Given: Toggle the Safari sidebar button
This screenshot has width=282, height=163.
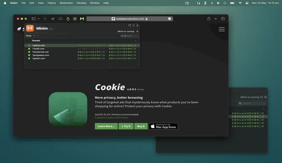Looking at the screenshot, I should click(x=34, y=19).
